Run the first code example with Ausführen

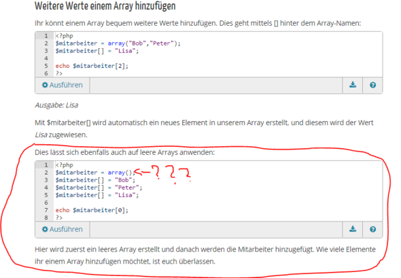coord(62,85)
